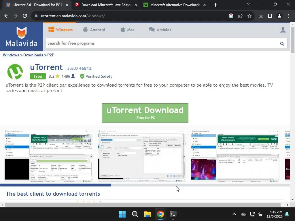
Task: Open the Chrome profile icon
Action: 279,16
